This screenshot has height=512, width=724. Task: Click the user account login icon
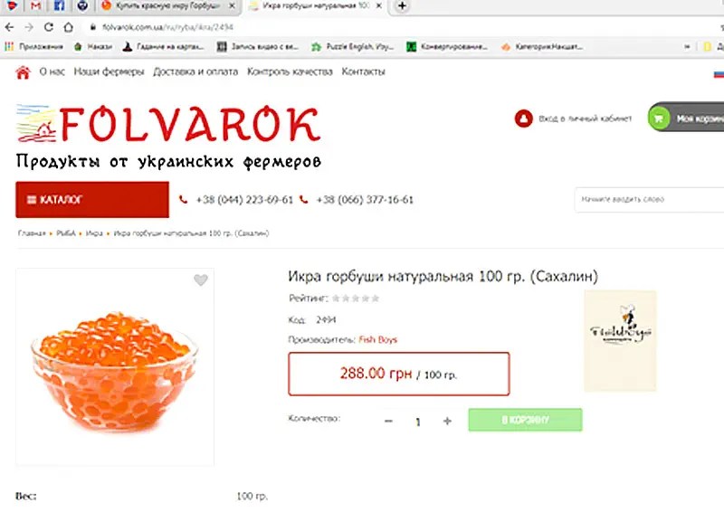pos(524,119)
